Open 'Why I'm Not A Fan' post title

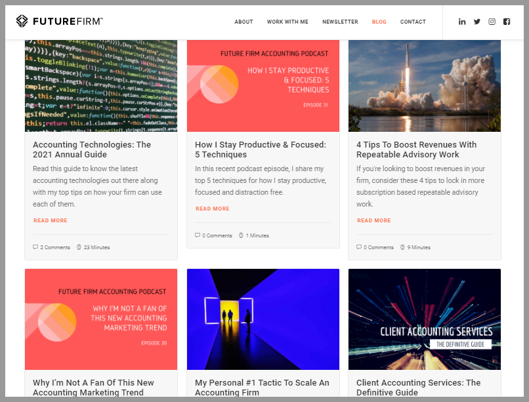click(x=93, y=388)
